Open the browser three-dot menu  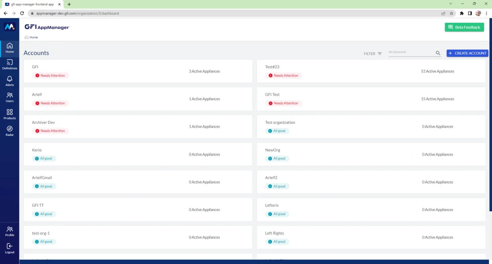(x=486, y=13)
